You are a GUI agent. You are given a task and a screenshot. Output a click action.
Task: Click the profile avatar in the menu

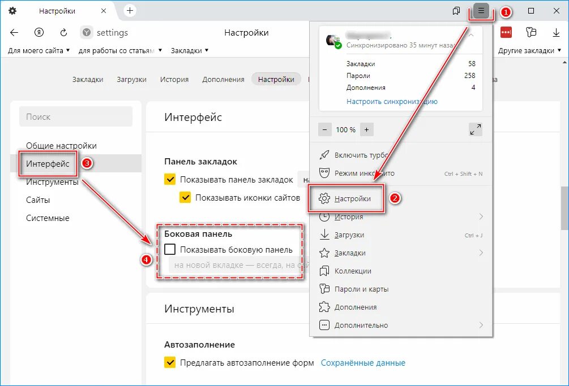coord(333,41)
